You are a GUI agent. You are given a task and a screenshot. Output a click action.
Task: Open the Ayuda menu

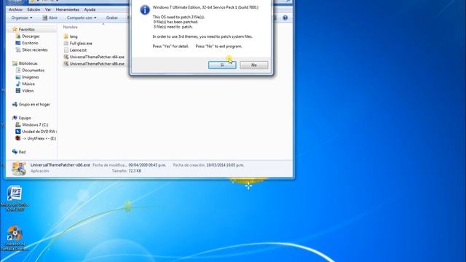[90, 9]
